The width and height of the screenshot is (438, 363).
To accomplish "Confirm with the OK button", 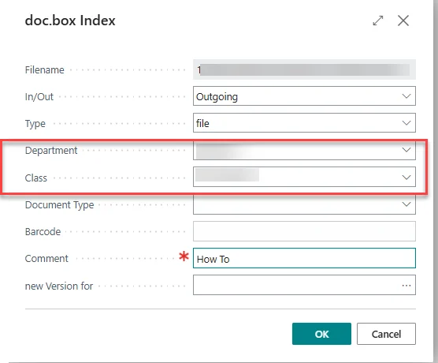I will coord(321,334).
